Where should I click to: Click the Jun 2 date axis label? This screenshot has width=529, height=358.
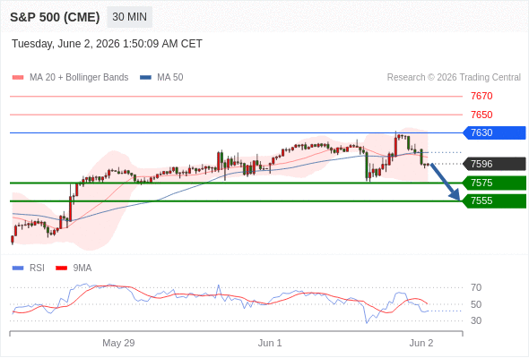click(421, 343)
